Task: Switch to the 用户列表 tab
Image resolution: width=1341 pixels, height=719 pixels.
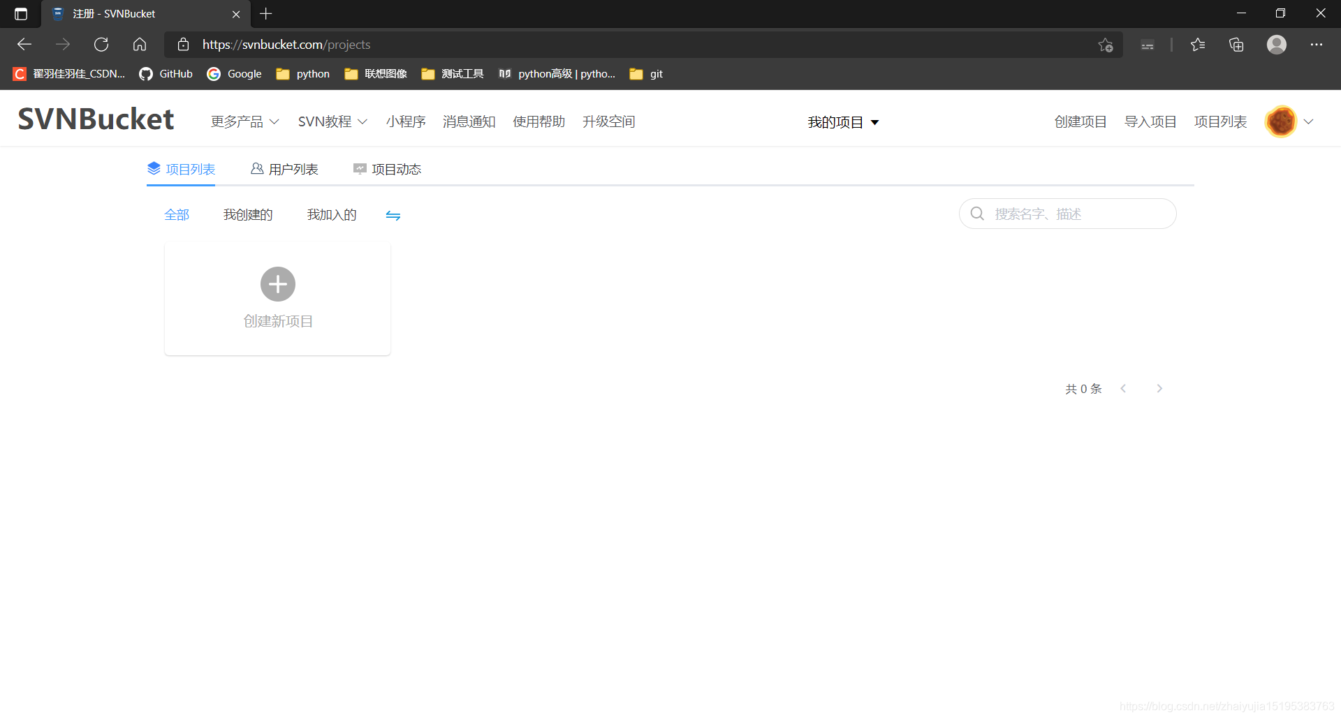Action: (x=293, y=168)
